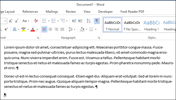This screenshot has width=176, height=100.
Task: Clear all formatting with eraser icon
Action: click(x=36, y=21)
